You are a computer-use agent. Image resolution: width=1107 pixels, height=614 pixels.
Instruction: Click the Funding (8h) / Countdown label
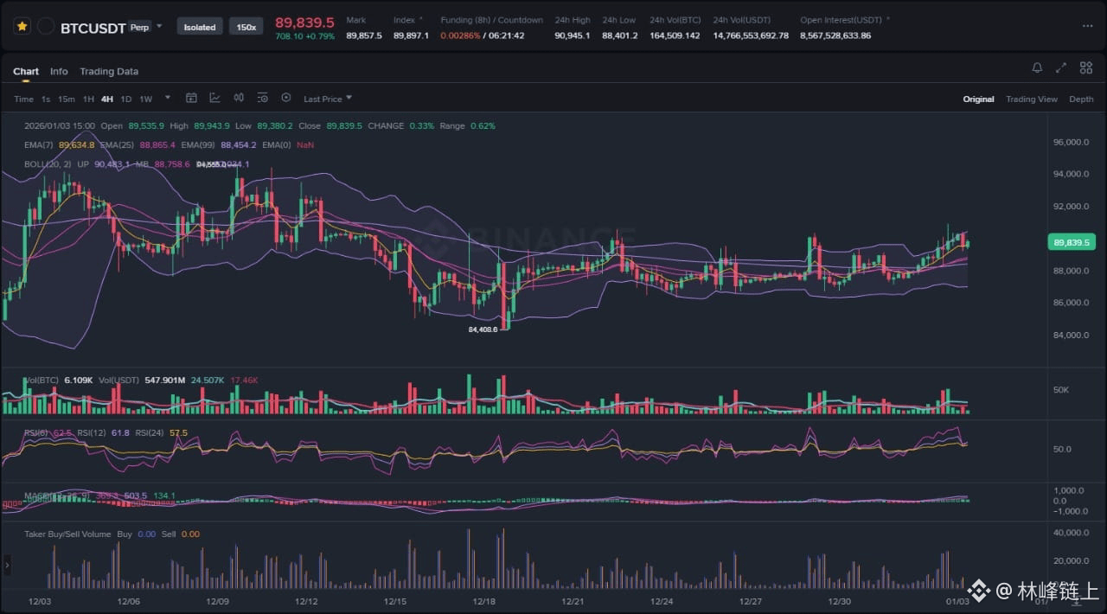(492, 20)
